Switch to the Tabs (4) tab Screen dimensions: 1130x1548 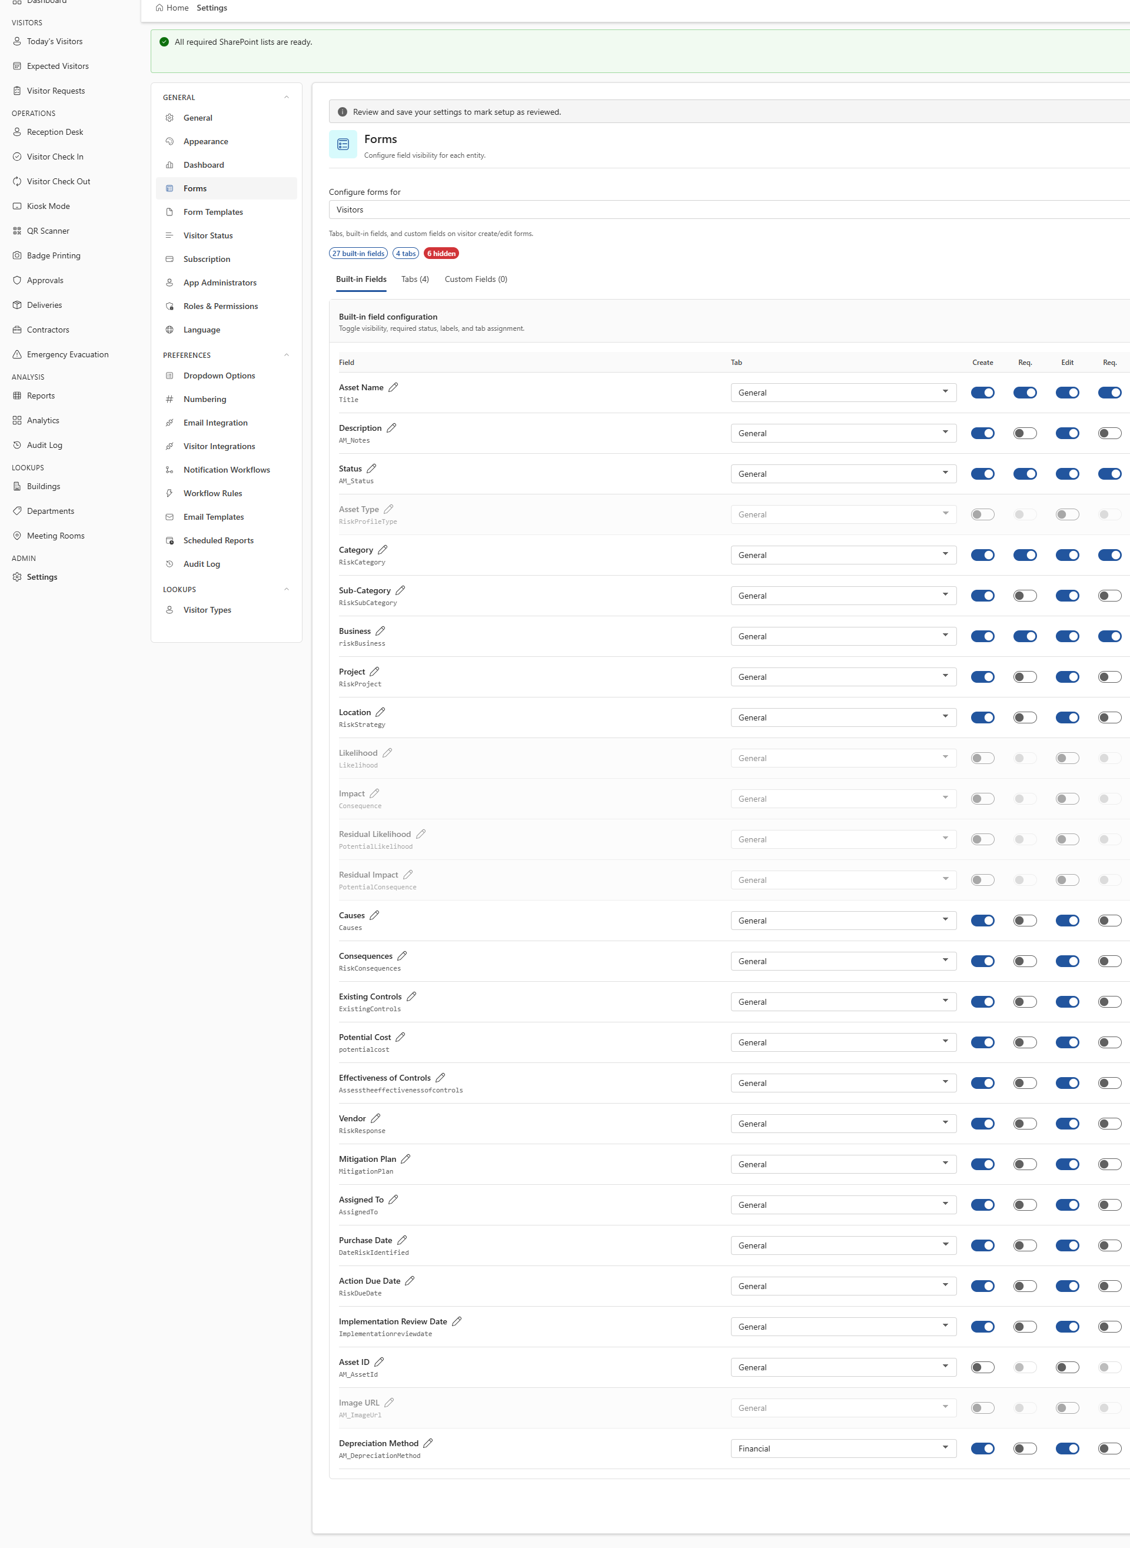pos(414,279)
